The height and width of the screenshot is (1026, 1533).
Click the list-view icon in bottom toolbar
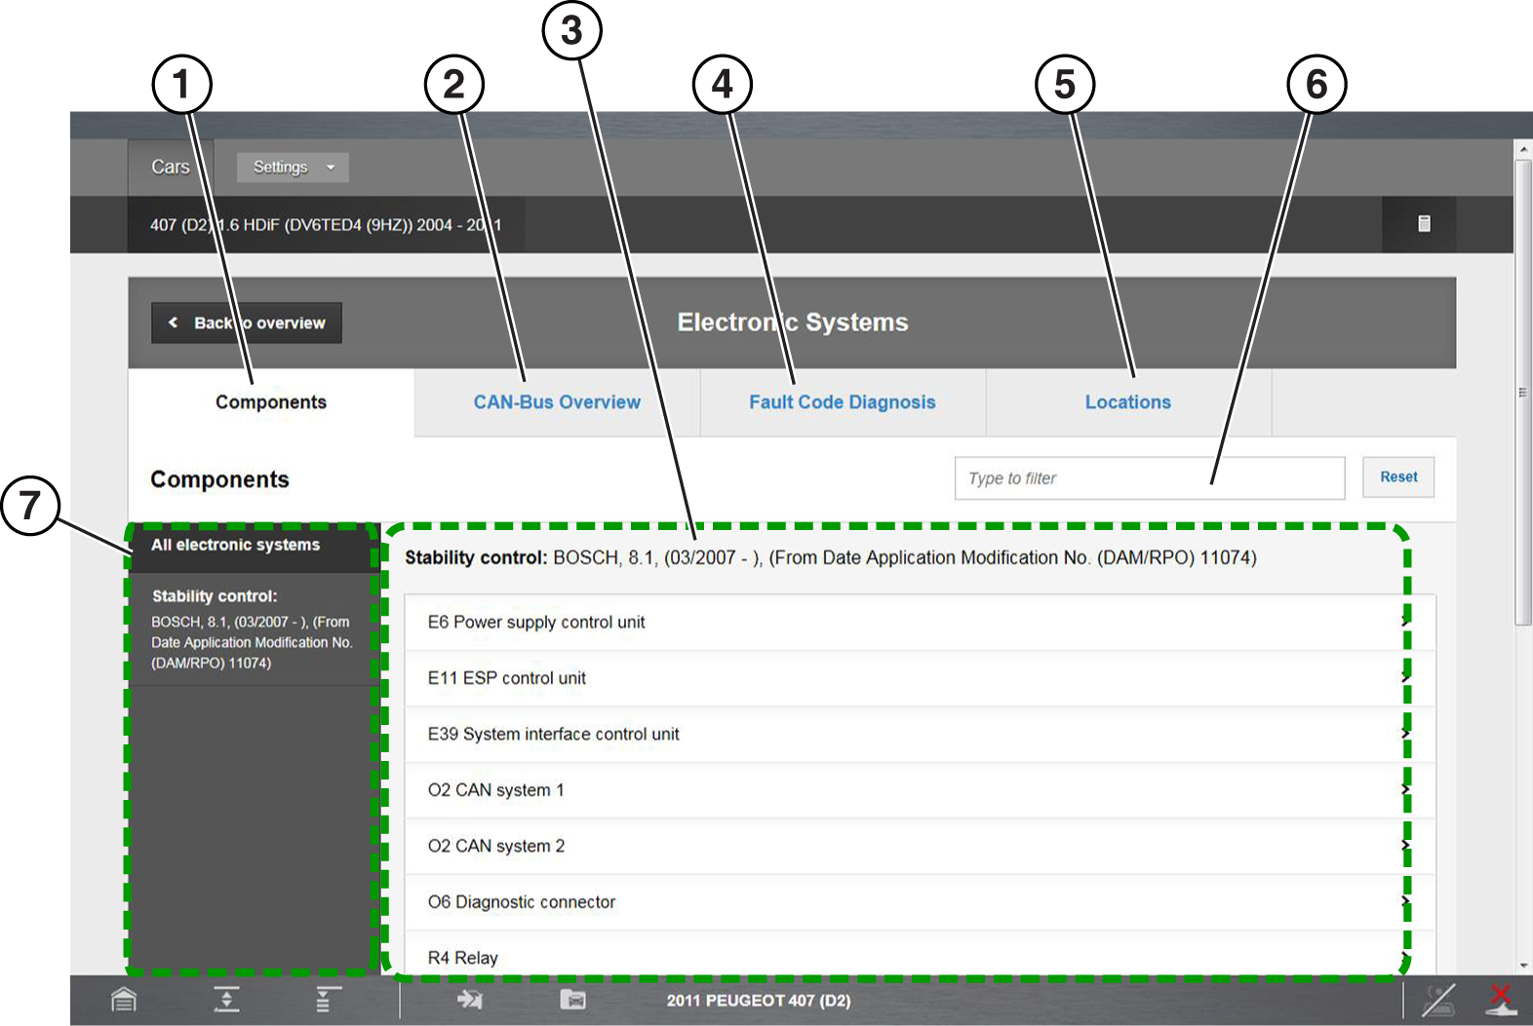[328, 1000]
